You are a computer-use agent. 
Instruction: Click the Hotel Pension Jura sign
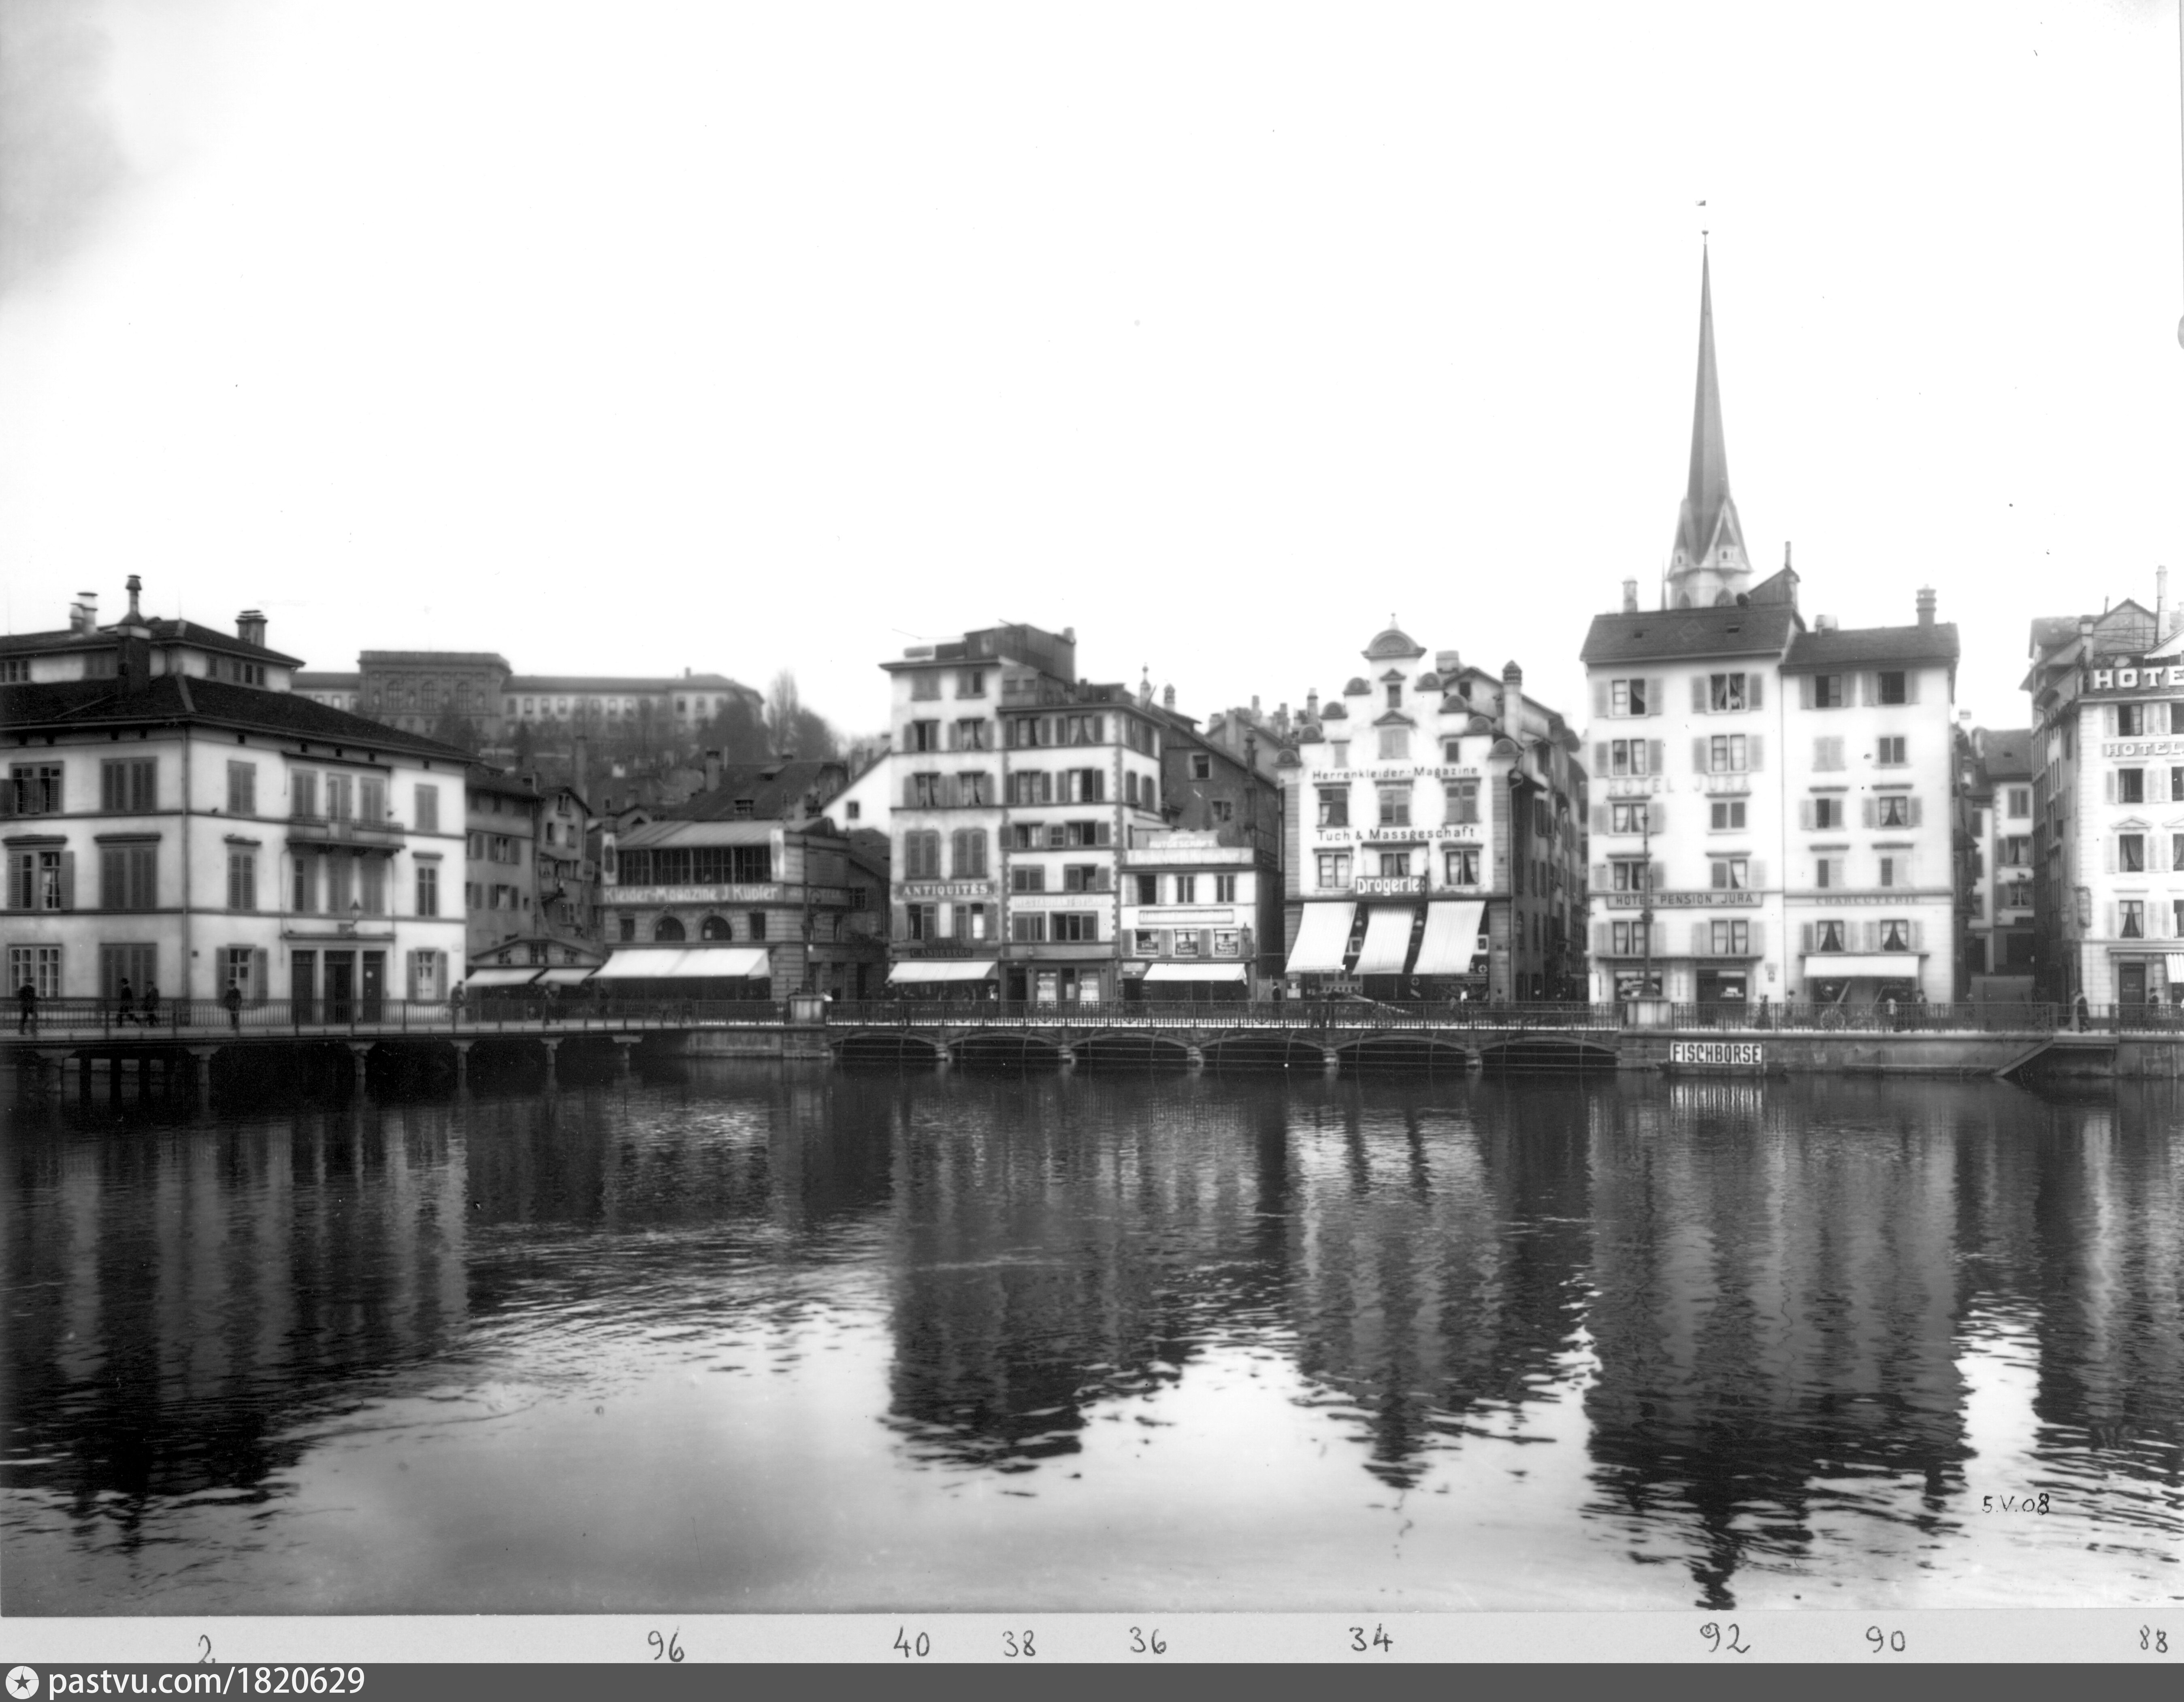[x=1683, y=900]
